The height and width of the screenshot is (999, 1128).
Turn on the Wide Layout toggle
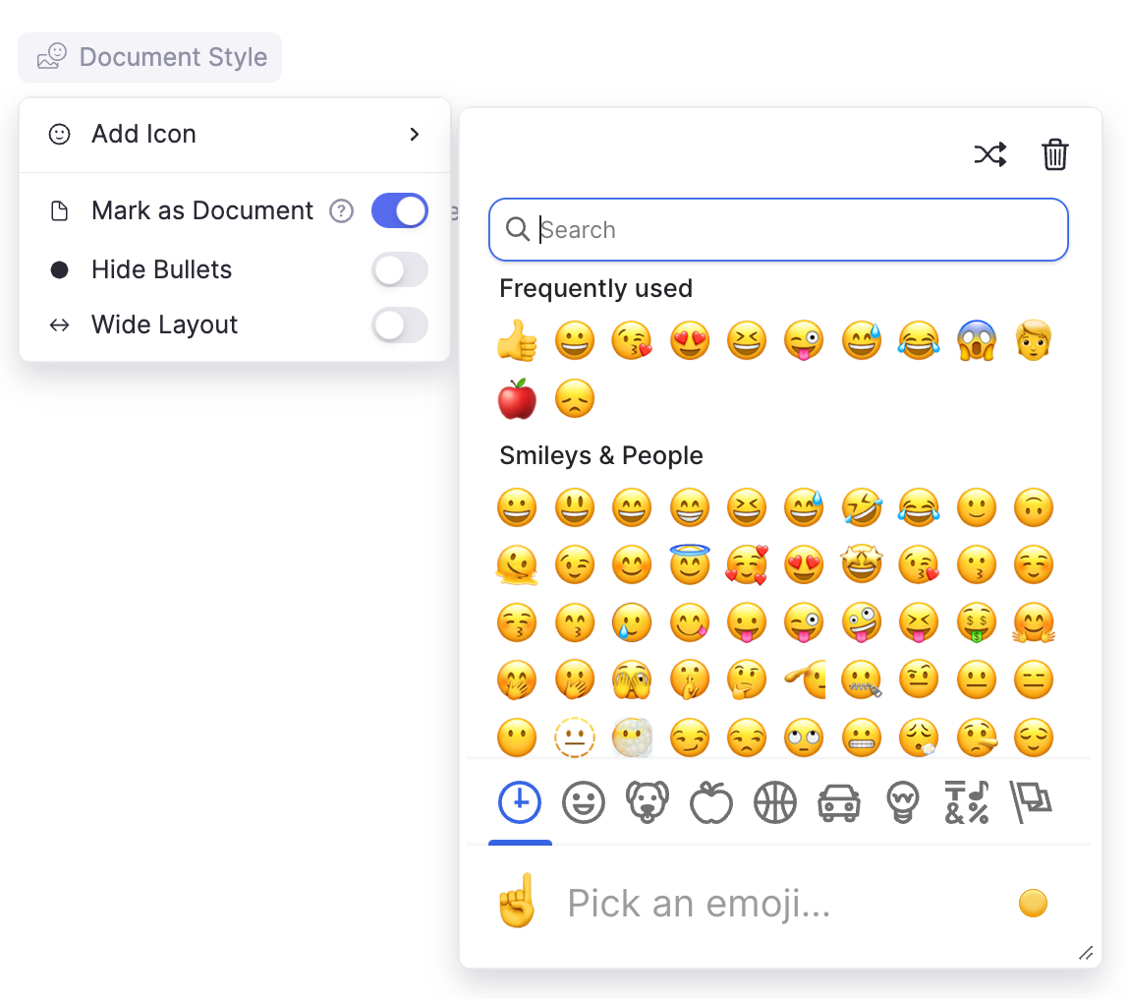point(400,324)
